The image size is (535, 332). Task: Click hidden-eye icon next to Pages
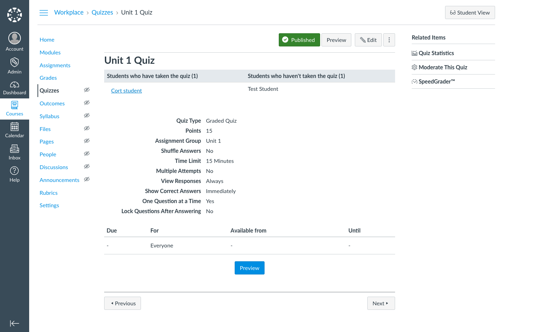click(x=87, y=141)
